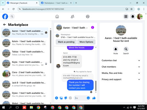Open the emoji picker smiley icon
Viewport: 147px width, 110px height.
pos(88,98)
